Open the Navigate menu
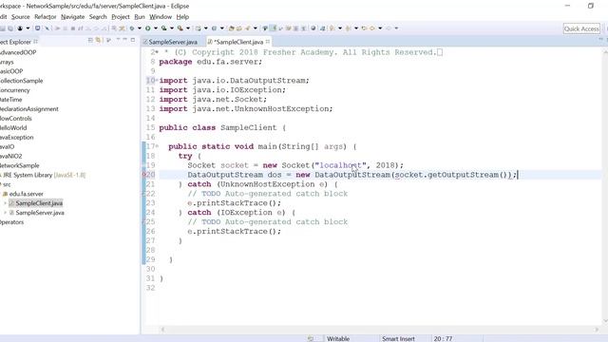 click(72, 17)
